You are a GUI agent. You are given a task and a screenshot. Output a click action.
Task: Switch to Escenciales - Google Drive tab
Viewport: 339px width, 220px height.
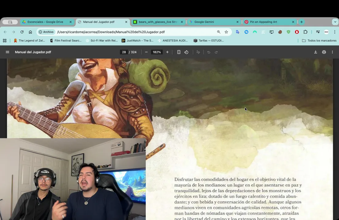(x=45, y=22)
